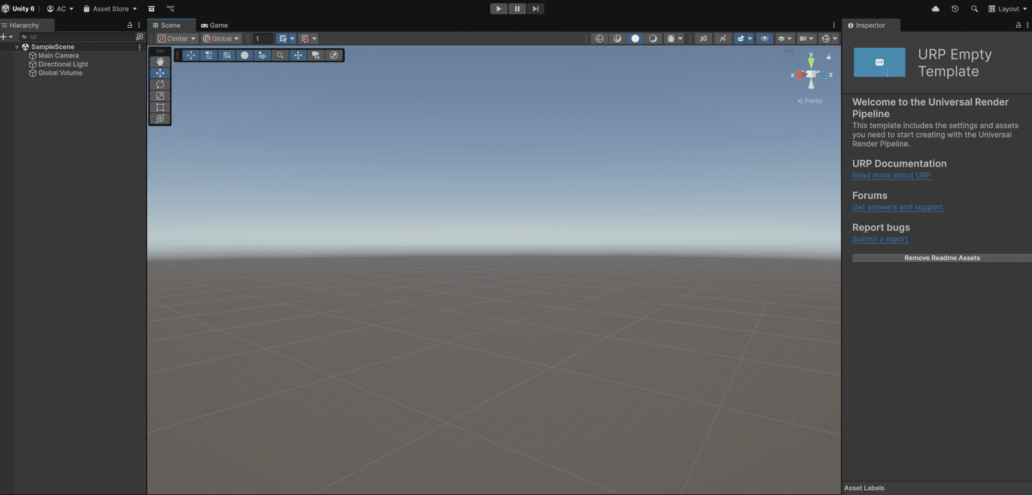
Task: Open grid visibility options dropdown arrow
Action: (x=292, y=39)
